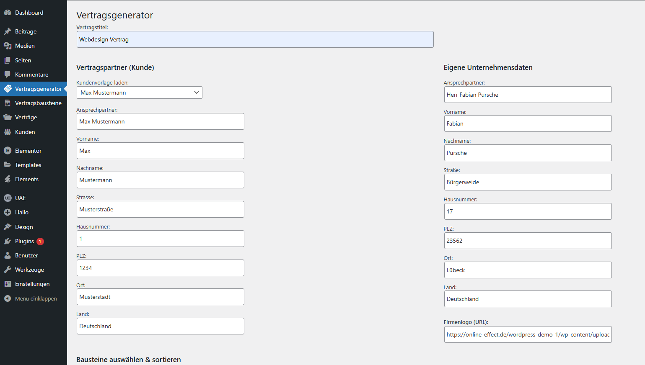Click company Vorname field Fabian
Screen dimensions: 645x365
tap(528, 123)
